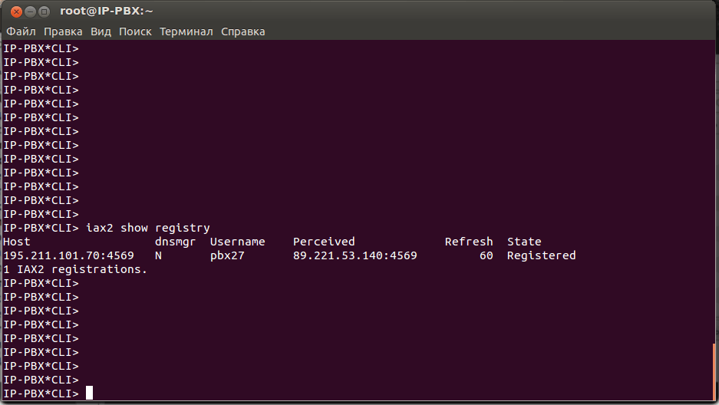
Task: Click the host address 195.211.101.70:4569
Action: 68,255
